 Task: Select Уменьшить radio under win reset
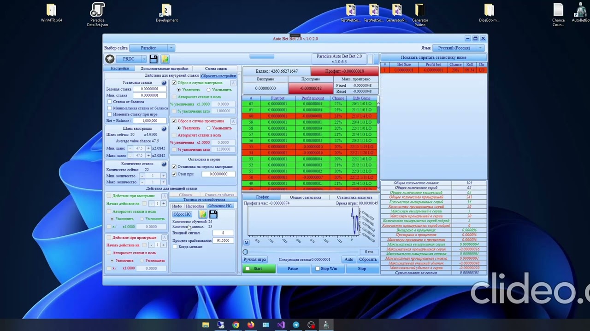point(208,90)
